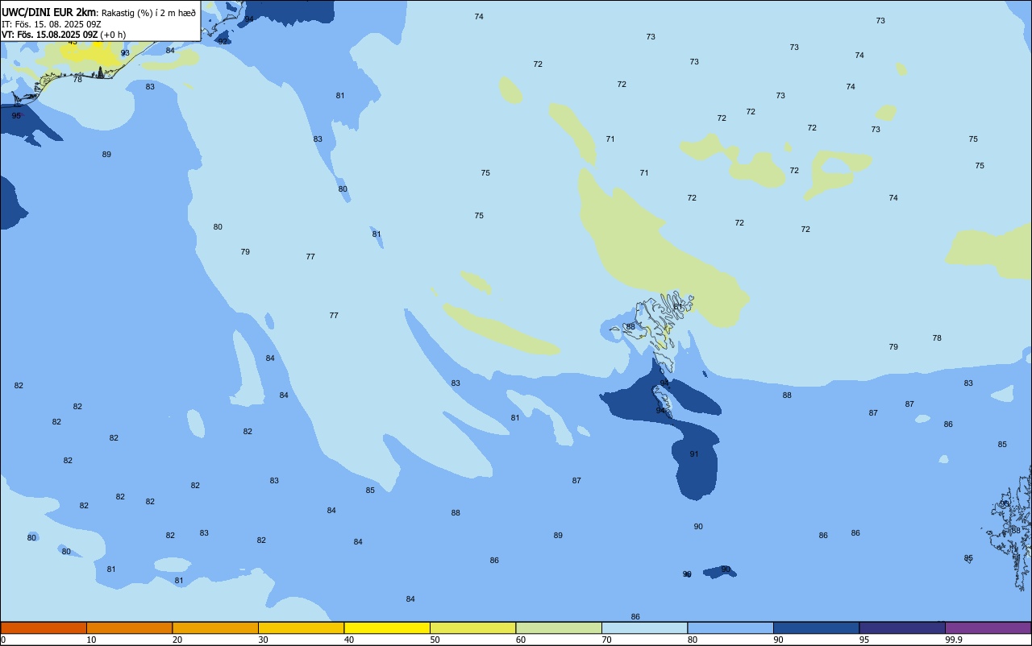Screen dimensions: 1032x646
Task: Click the medium blue 80–90 legend segment
Action: pos(730,627)
